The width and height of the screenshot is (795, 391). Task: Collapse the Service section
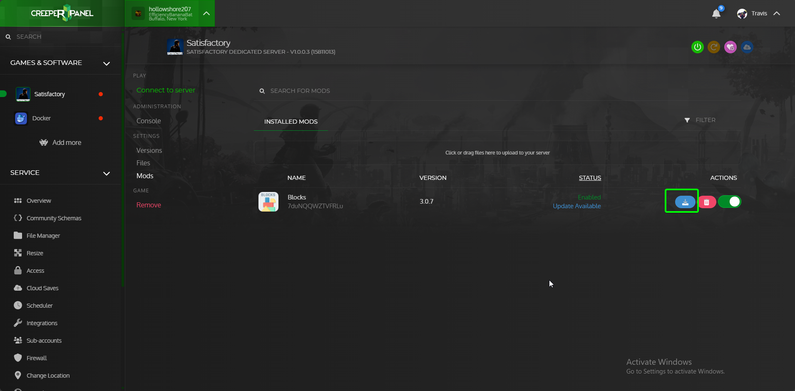107,173
